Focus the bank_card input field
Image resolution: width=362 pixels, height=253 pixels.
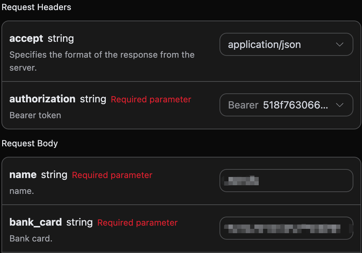pos(286,228)
